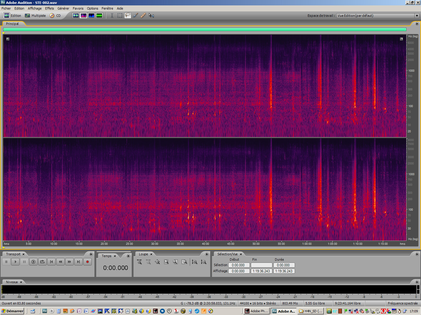Click the vertical zoom out icon
Screen dimensions: 421x315
[x=204, y=262]
